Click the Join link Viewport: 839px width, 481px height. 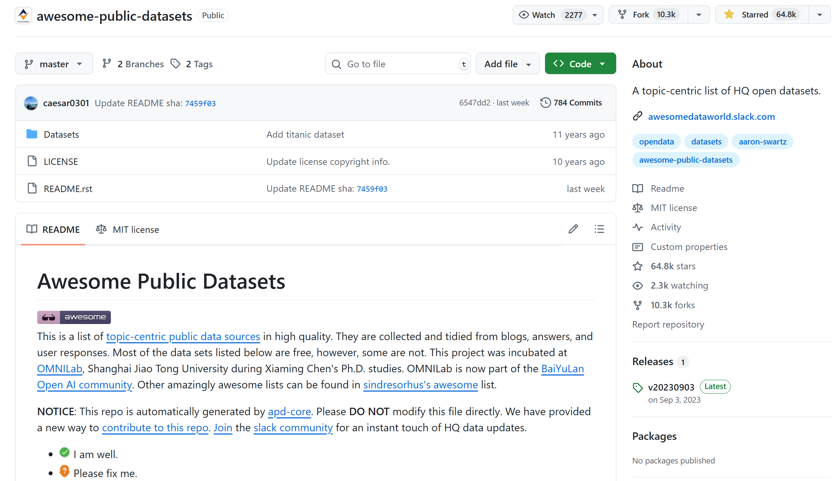pos(223,428)
